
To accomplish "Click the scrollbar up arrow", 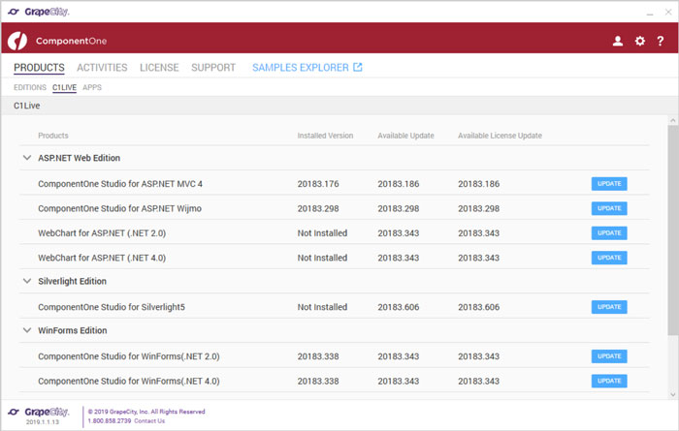I will click(672, 120).
